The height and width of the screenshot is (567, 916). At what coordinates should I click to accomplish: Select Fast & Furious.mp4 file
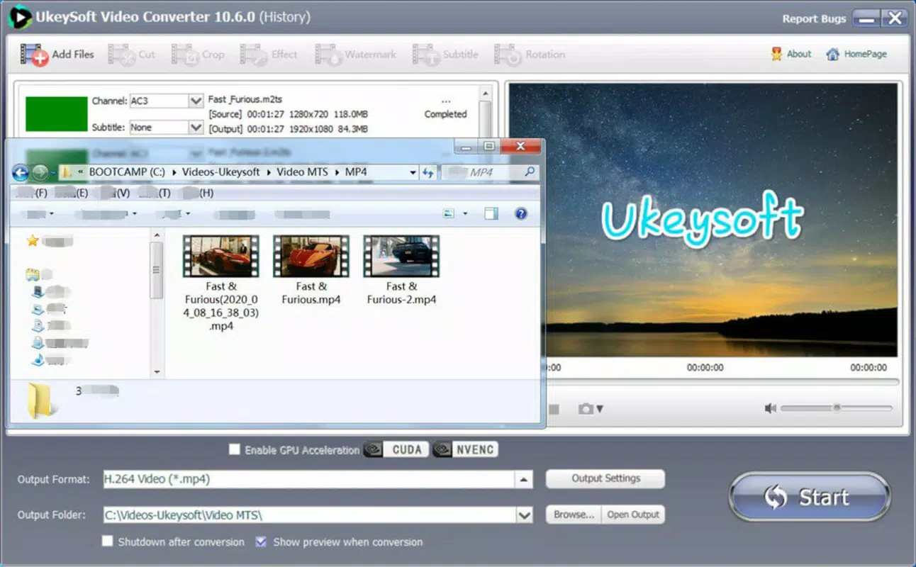pyautogui.click(x=311, y=270)
